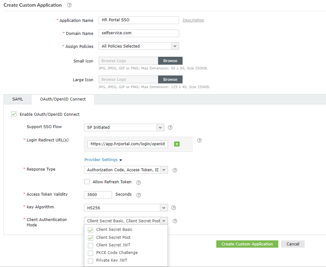Enable the Allow Refresh Token option

(87, 181)
